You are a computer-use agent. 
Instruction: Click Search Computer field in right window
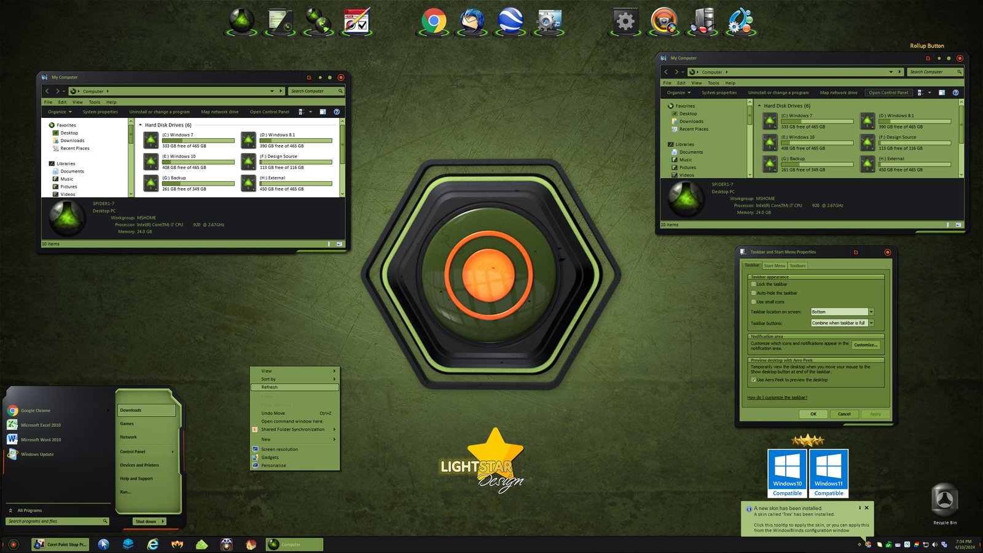pyautogui.click(x=935, y=72)
